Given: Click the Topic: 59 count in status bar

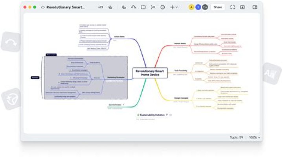Looking at the screenshot, I should click(x=236, y=137).
